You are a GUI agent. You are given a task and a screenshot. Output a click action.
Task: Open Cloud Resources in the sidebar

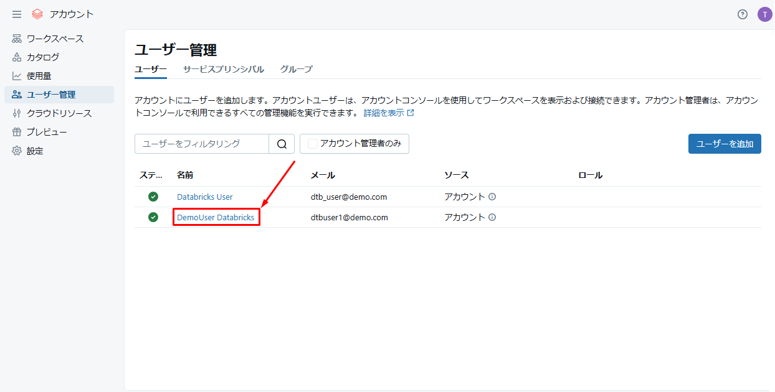tap(59, 113)
